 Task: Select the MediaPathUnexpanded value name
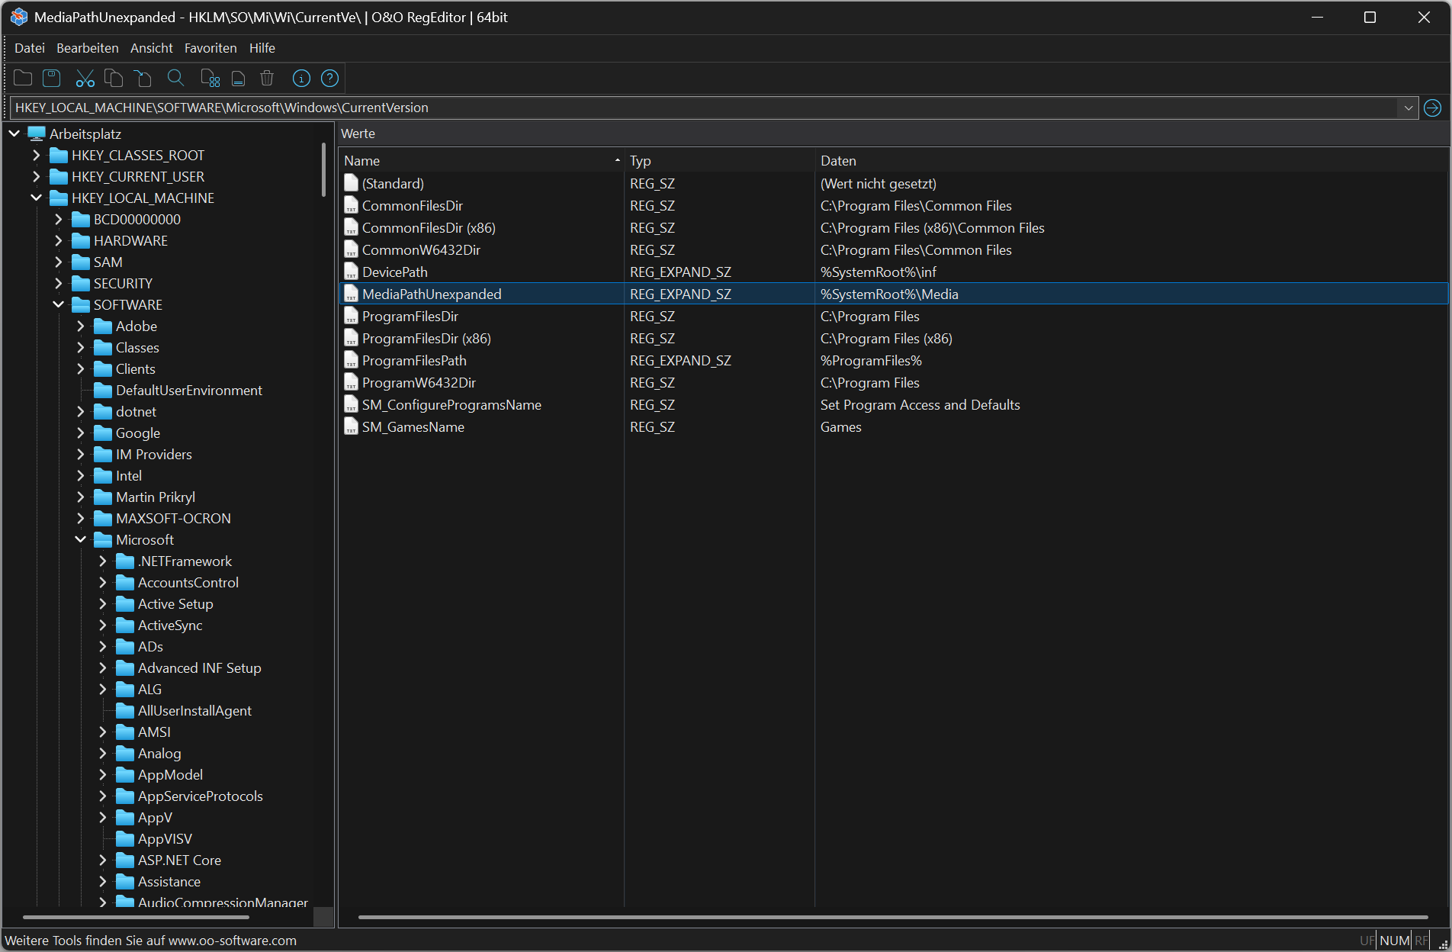click(x=432, y=294)
